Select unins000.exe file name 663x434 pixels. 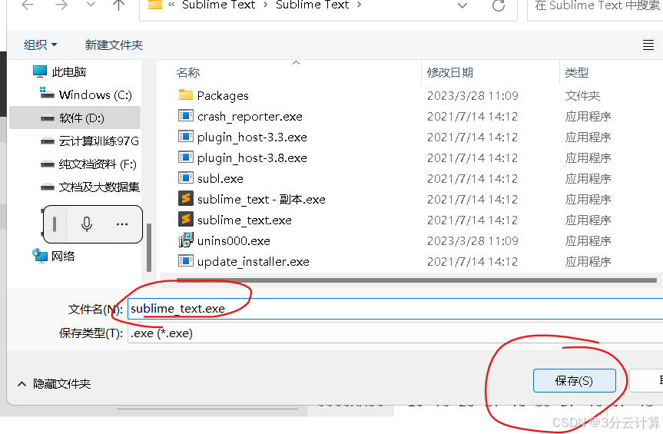point(234,241)
